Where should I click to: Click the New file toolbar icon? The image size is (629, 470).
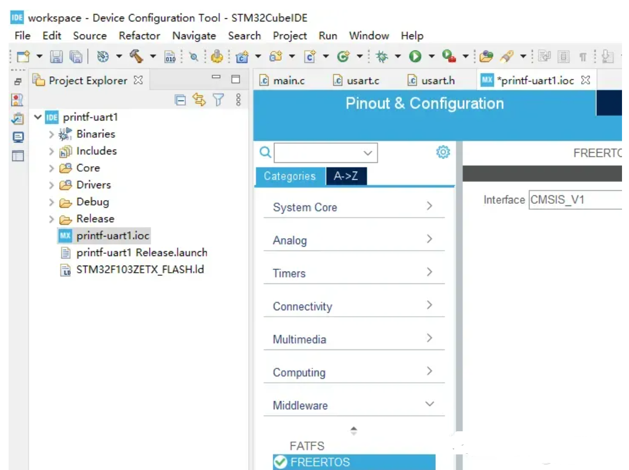(23, 56)
